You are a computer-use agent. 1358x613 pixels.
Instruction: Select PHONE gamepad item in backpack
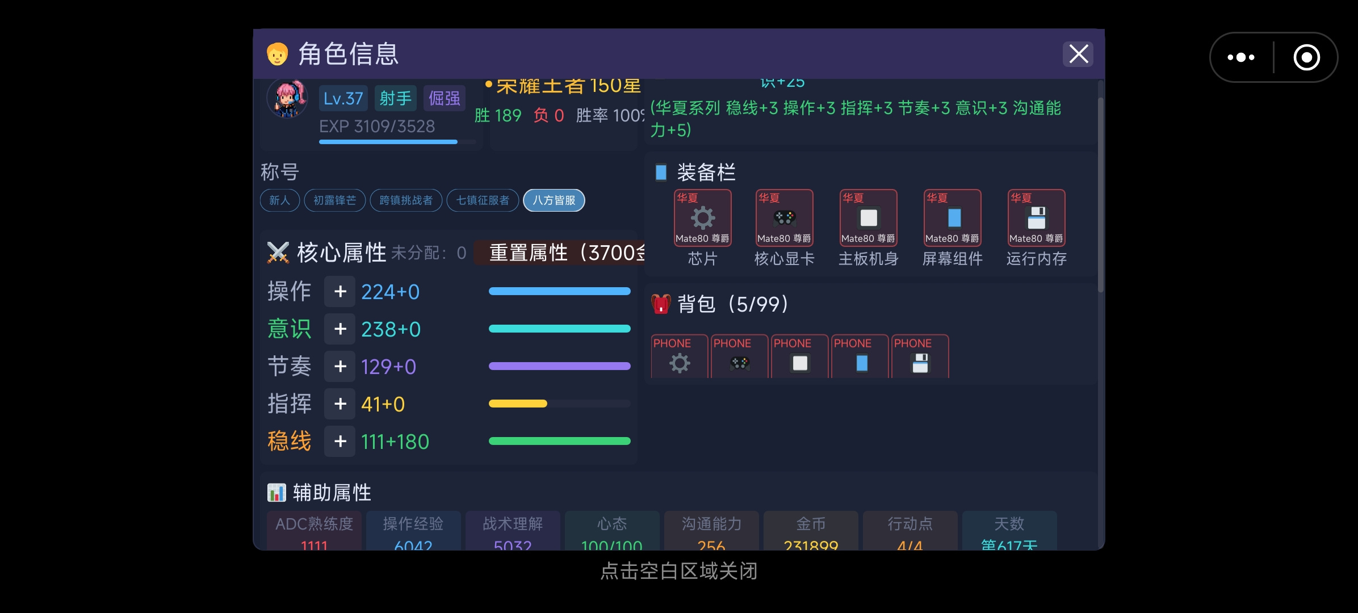tap(740, 356)
